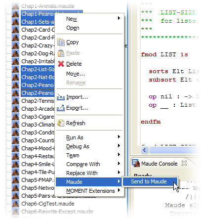Viewport: 201px width, 218px height.
Task: Click file icon next to Chap2-List-Siz
Action: pyautogui.click(x=15, y=69)
